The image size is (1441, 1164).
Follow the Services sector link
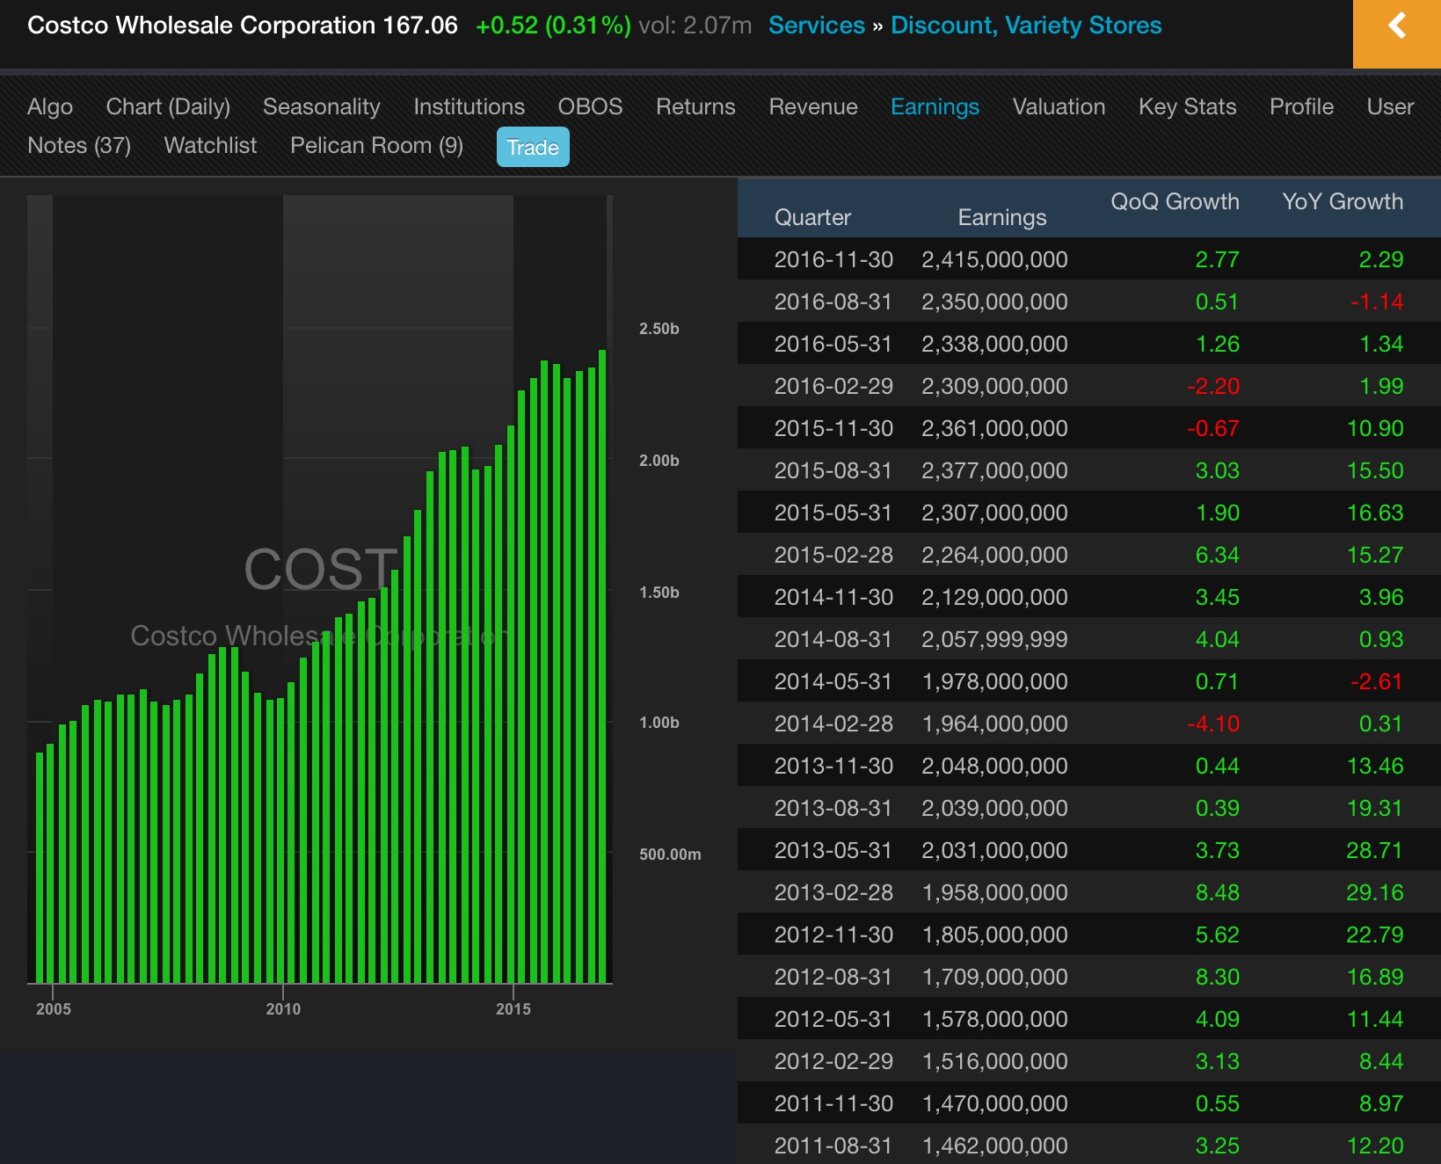(x=816, y=25)
